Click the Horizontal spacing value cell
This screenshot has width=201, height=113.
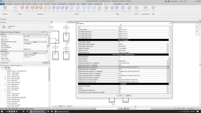pyautogui.click(x=143, y=57)
